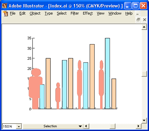Click the document icon beside File menu
This screenshot has width=149, height=131.
(5, 14)
